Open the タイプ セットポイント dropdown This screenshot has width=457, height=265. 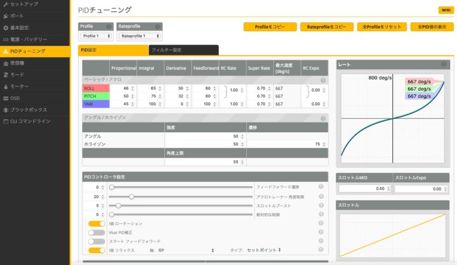point(265,250)
